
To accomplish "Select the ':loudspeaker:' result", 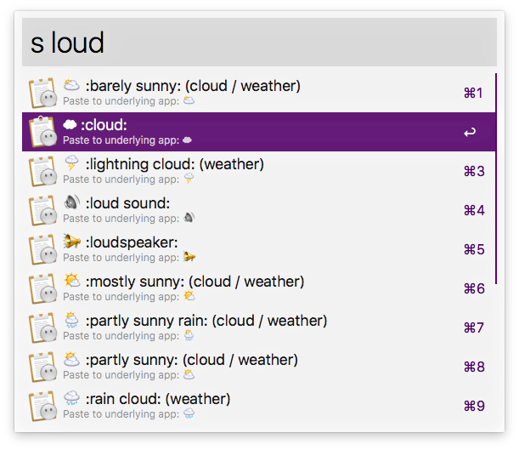I will 258,249.
